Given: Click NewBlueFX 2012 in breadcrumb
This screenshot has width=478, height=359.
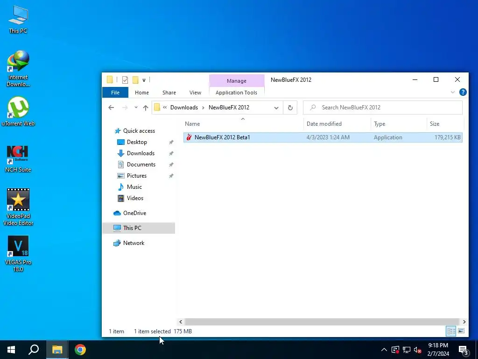Looking at the screenshot, I should 229,108.
